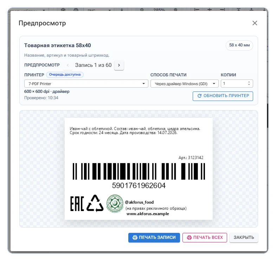Screen dimensions: 276x261
Task: Click the EAC mark on the label
Action: click(x=77, y=204)
